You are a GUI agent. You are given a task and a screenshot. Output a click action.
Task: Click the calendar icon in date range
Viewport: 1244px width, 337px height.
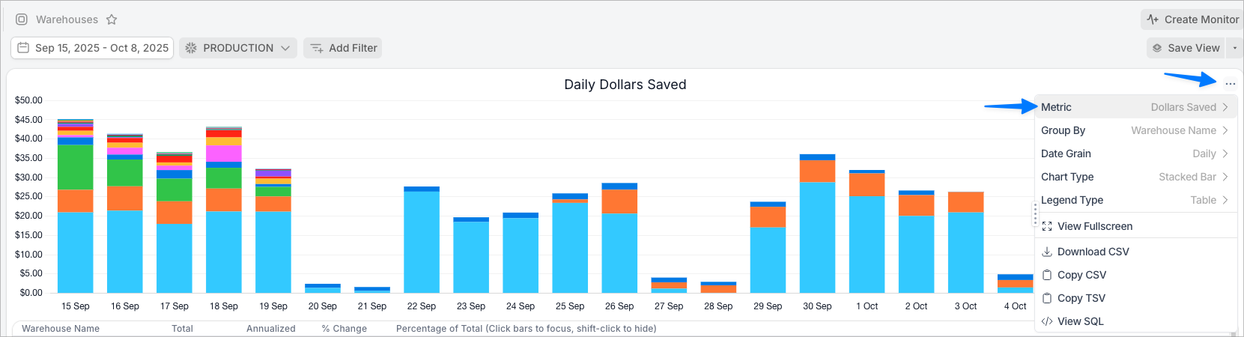pyautogui.click(x=23, y=48)
